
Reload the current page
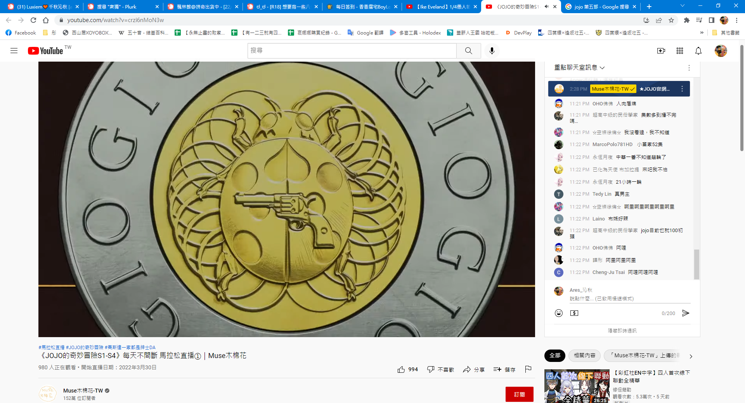point(33,20)
